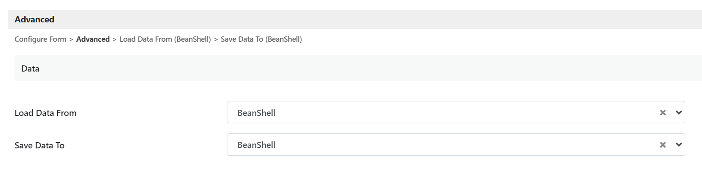
Task: Click the Load Data From label
Action: tap(45, 113)
